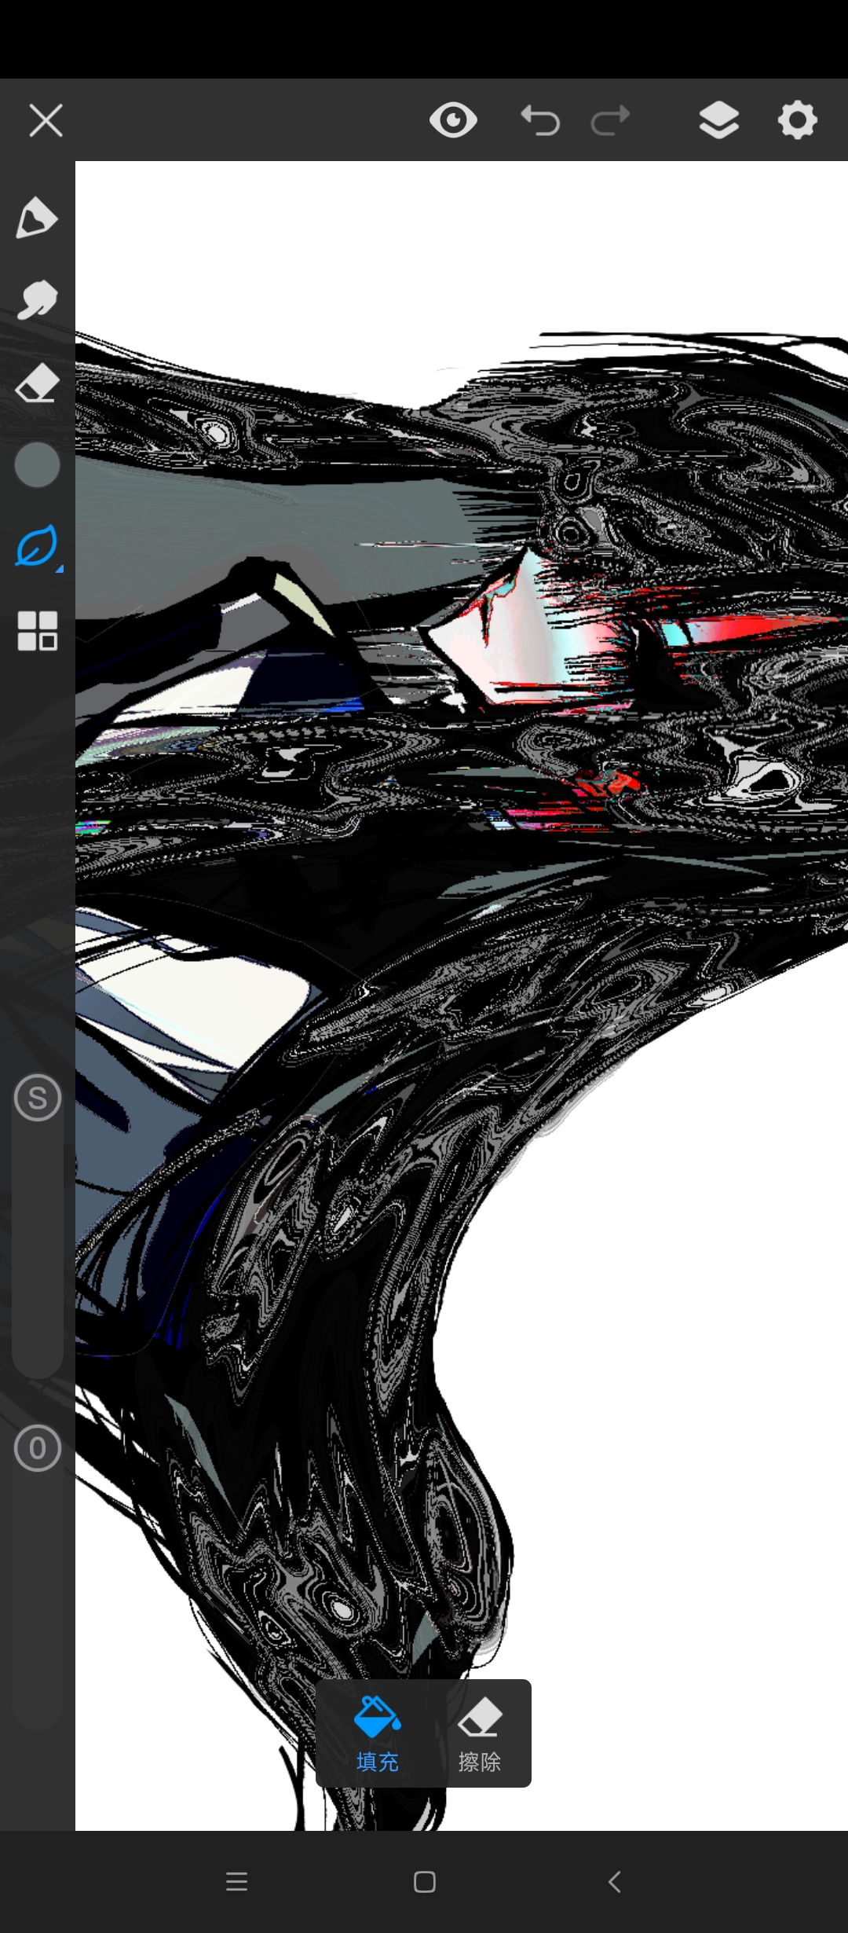Open Android recent apps menu
848x1933 pixels.
[x=236, y=1881]
